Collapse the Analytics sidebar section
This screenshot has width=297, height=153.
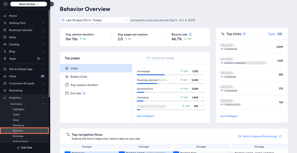pos(43,98)
